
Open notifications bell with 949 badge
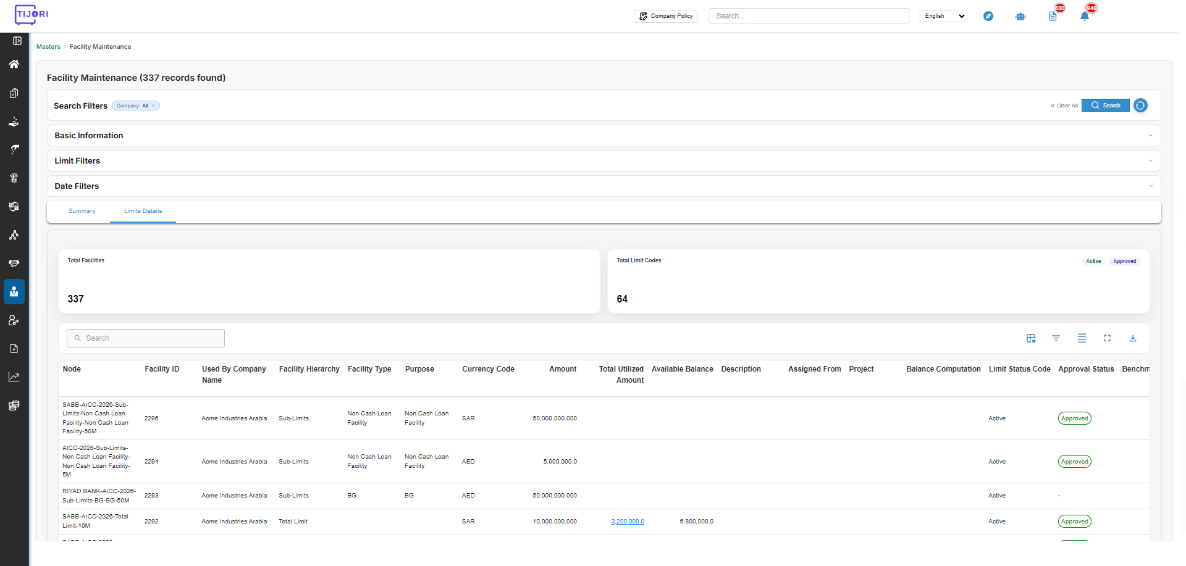1085,16
